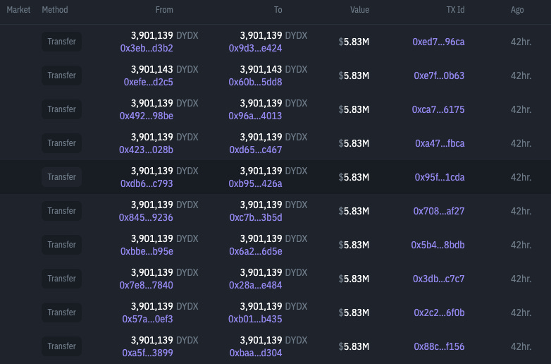The width and height of the screenshot is (551, 364).
Task: Click Transfer badge in 0x95f...1cda row
Action: pyautogui.click(x=62, y=177)
